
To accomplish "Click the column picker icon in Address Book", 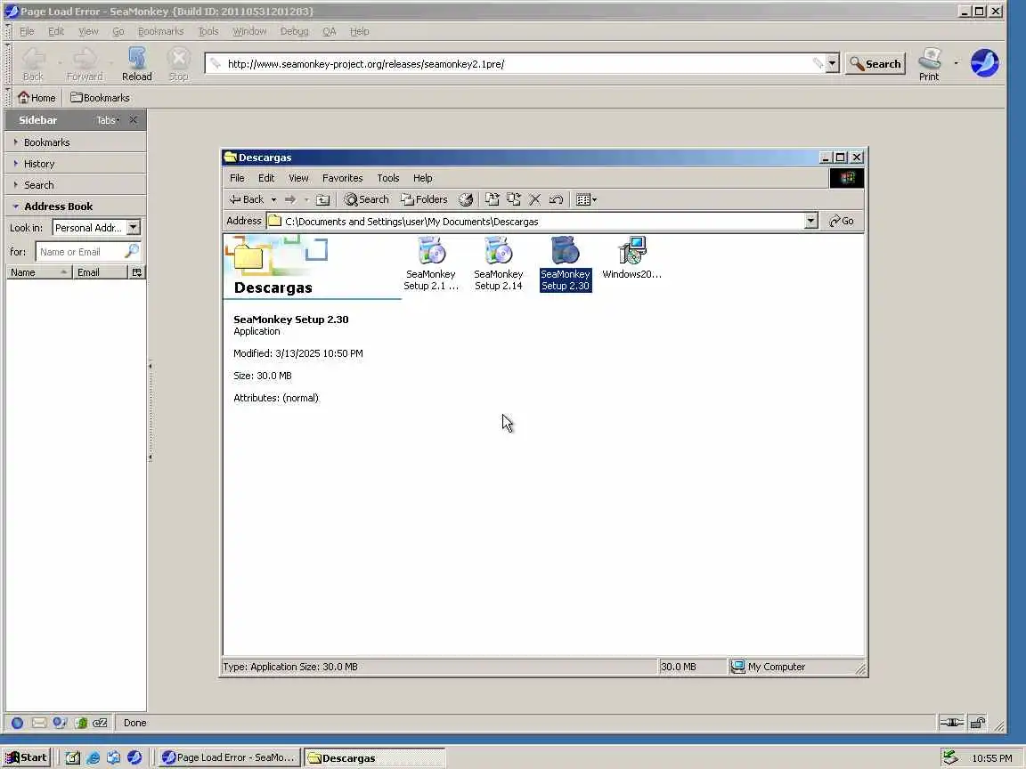I will pyautogui.click(x=137, y=272).
